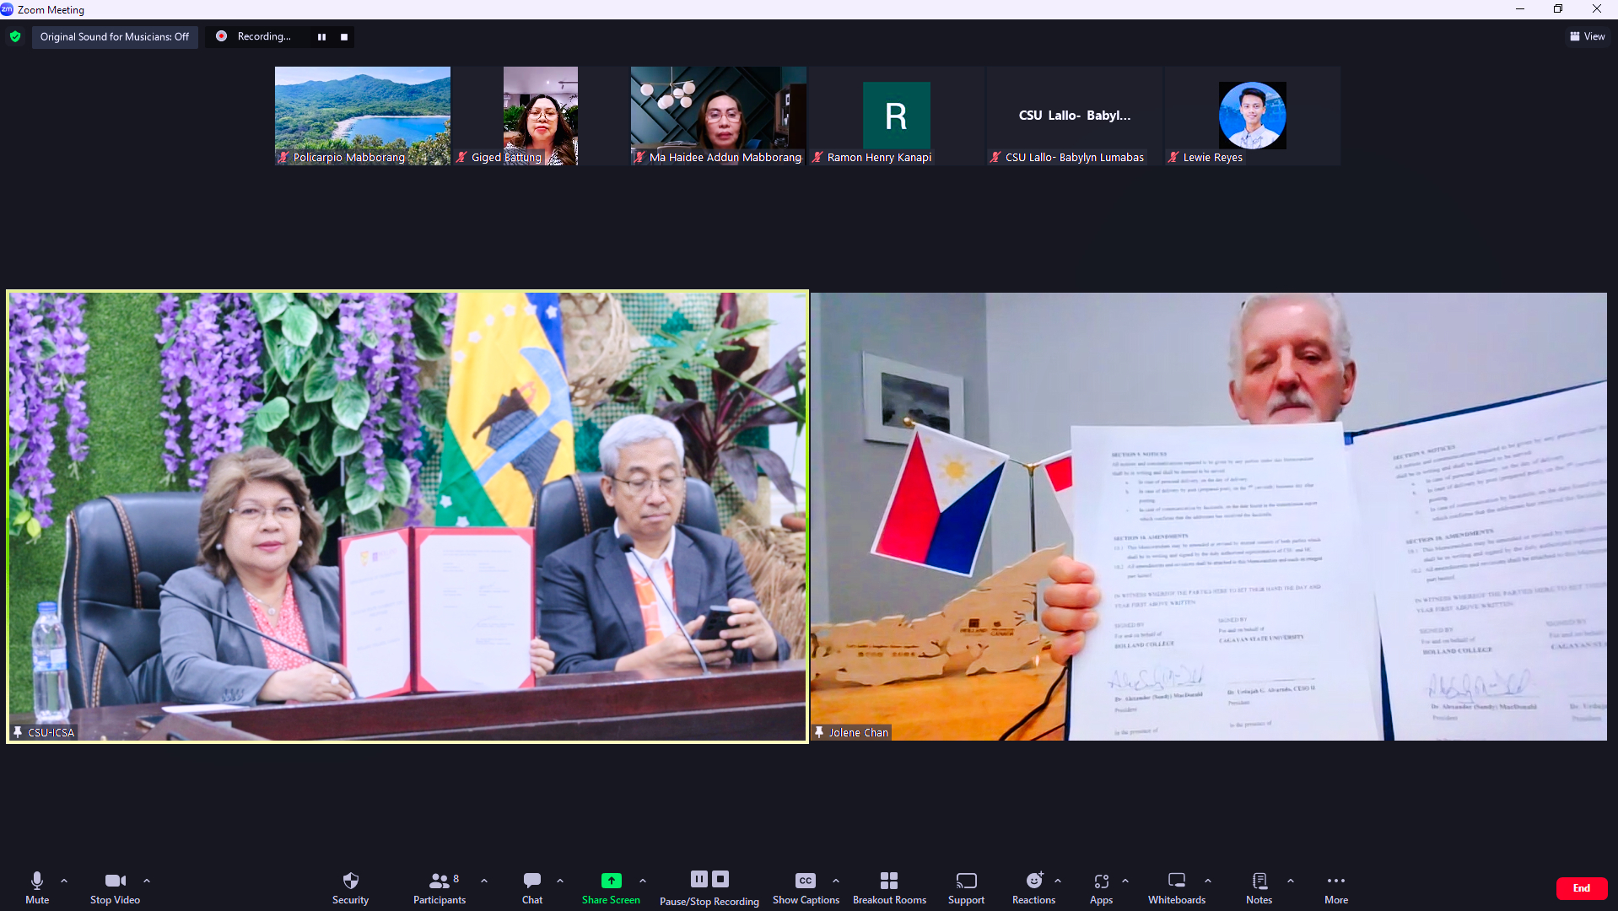Image resolution: width=1618 pixels, height=911 pixels.
Task: Stop Video camera toggle
Action: click(115, 881)
